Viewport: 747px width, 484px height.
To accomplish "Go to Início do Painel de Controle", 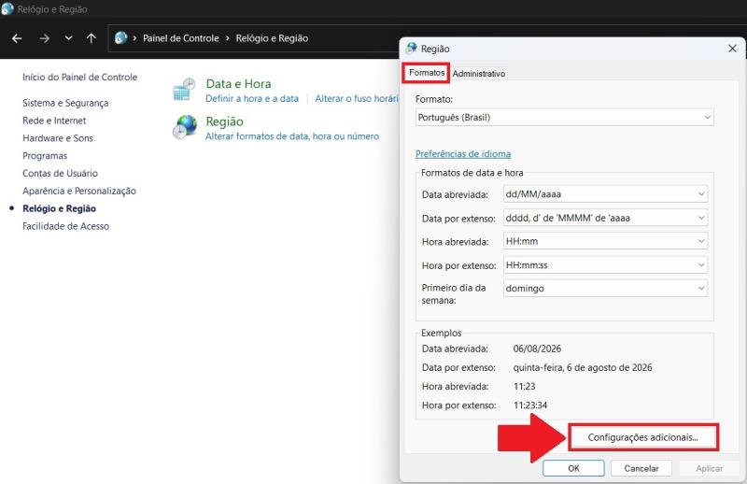I will point(79,78).
